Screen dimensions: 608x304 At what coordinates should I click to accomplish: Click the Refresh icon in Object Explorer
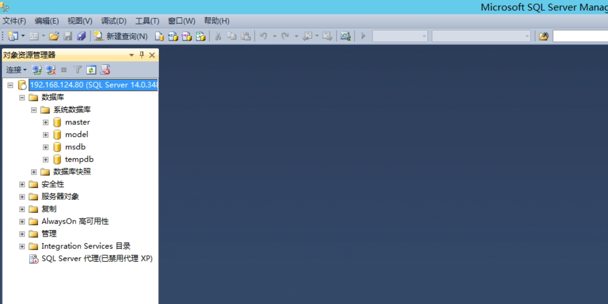(x=91, y=70)
